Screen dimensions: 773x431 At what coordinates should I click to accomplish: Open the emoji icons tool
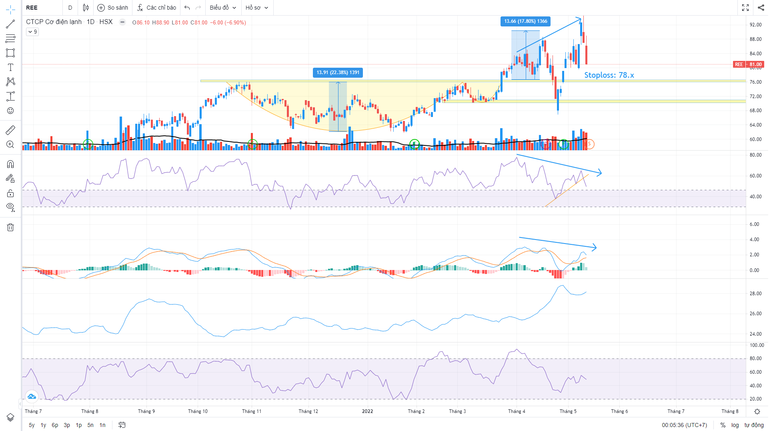coord(10,111)
